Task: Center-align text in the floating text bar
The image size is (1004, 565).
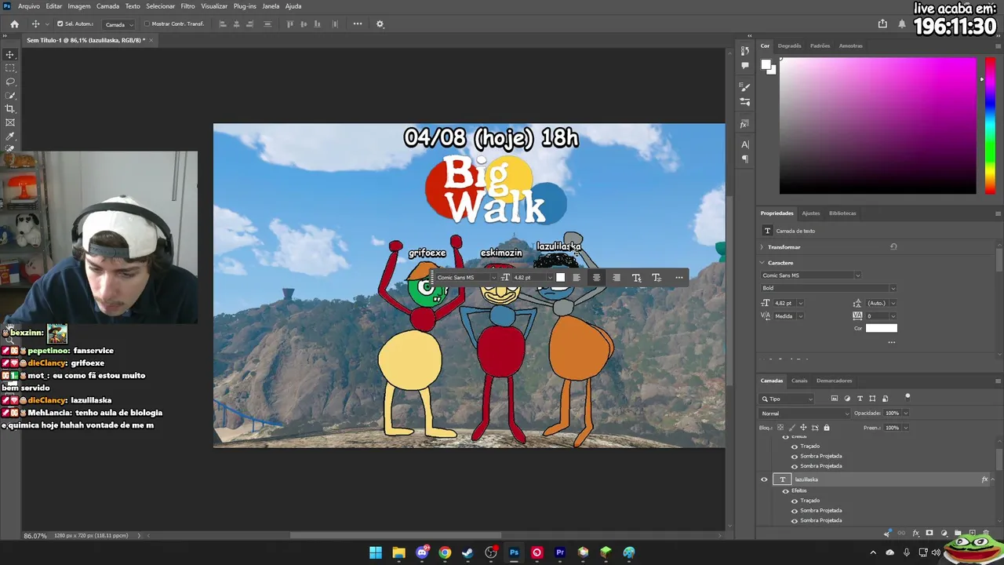Action: point(596,277)
